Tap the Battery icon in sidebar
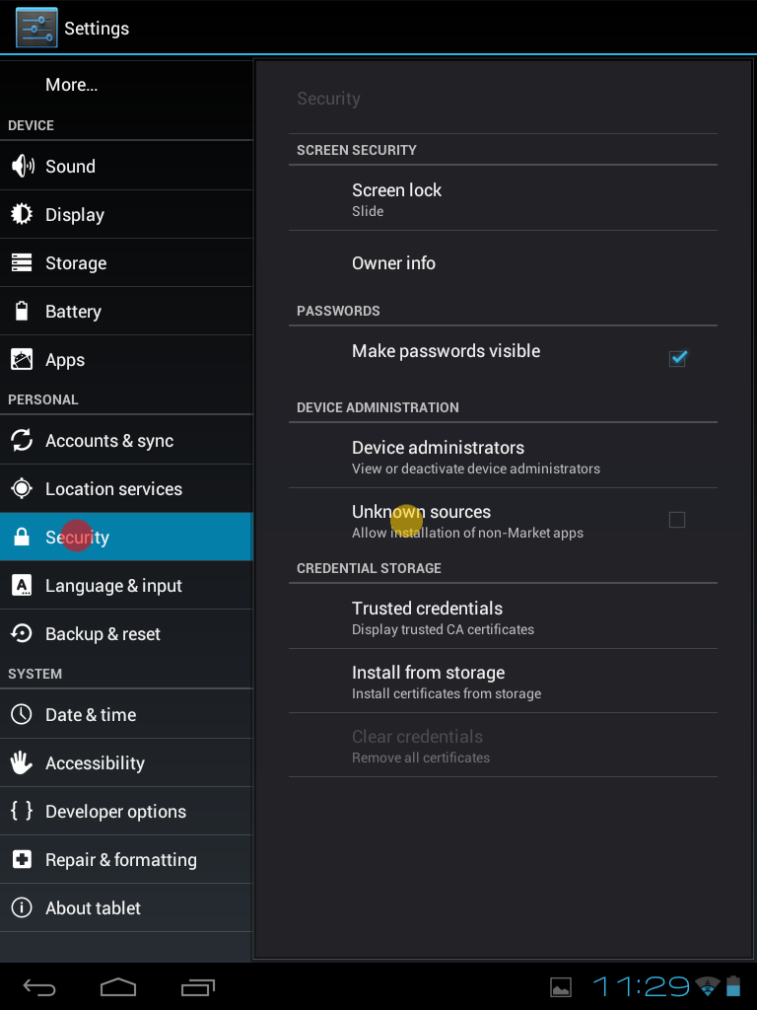This screenshot has height=1010, width=757. 22,311
